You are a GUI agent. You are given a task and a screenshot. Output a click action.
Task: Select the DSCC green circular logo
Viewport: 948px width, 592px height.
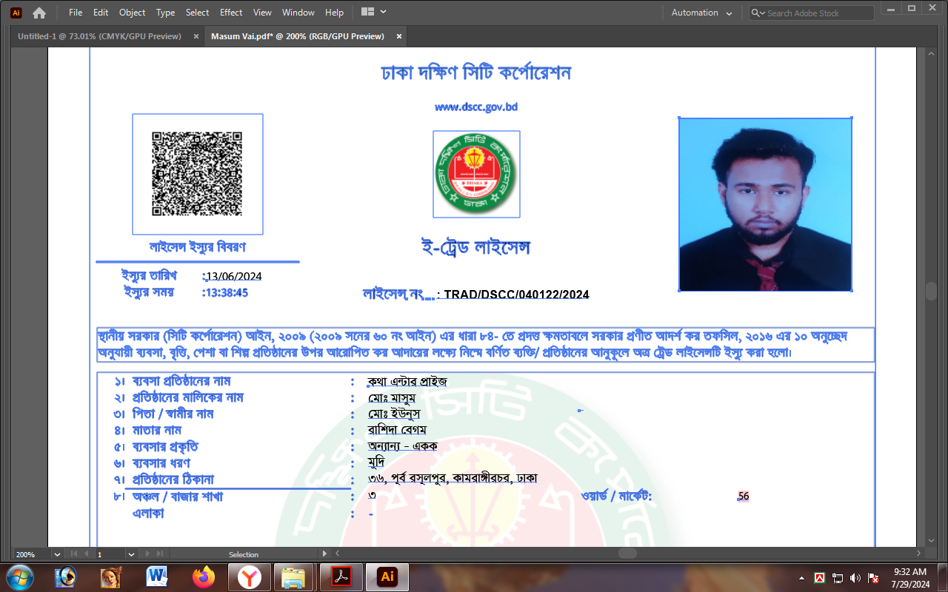[476, 174]
